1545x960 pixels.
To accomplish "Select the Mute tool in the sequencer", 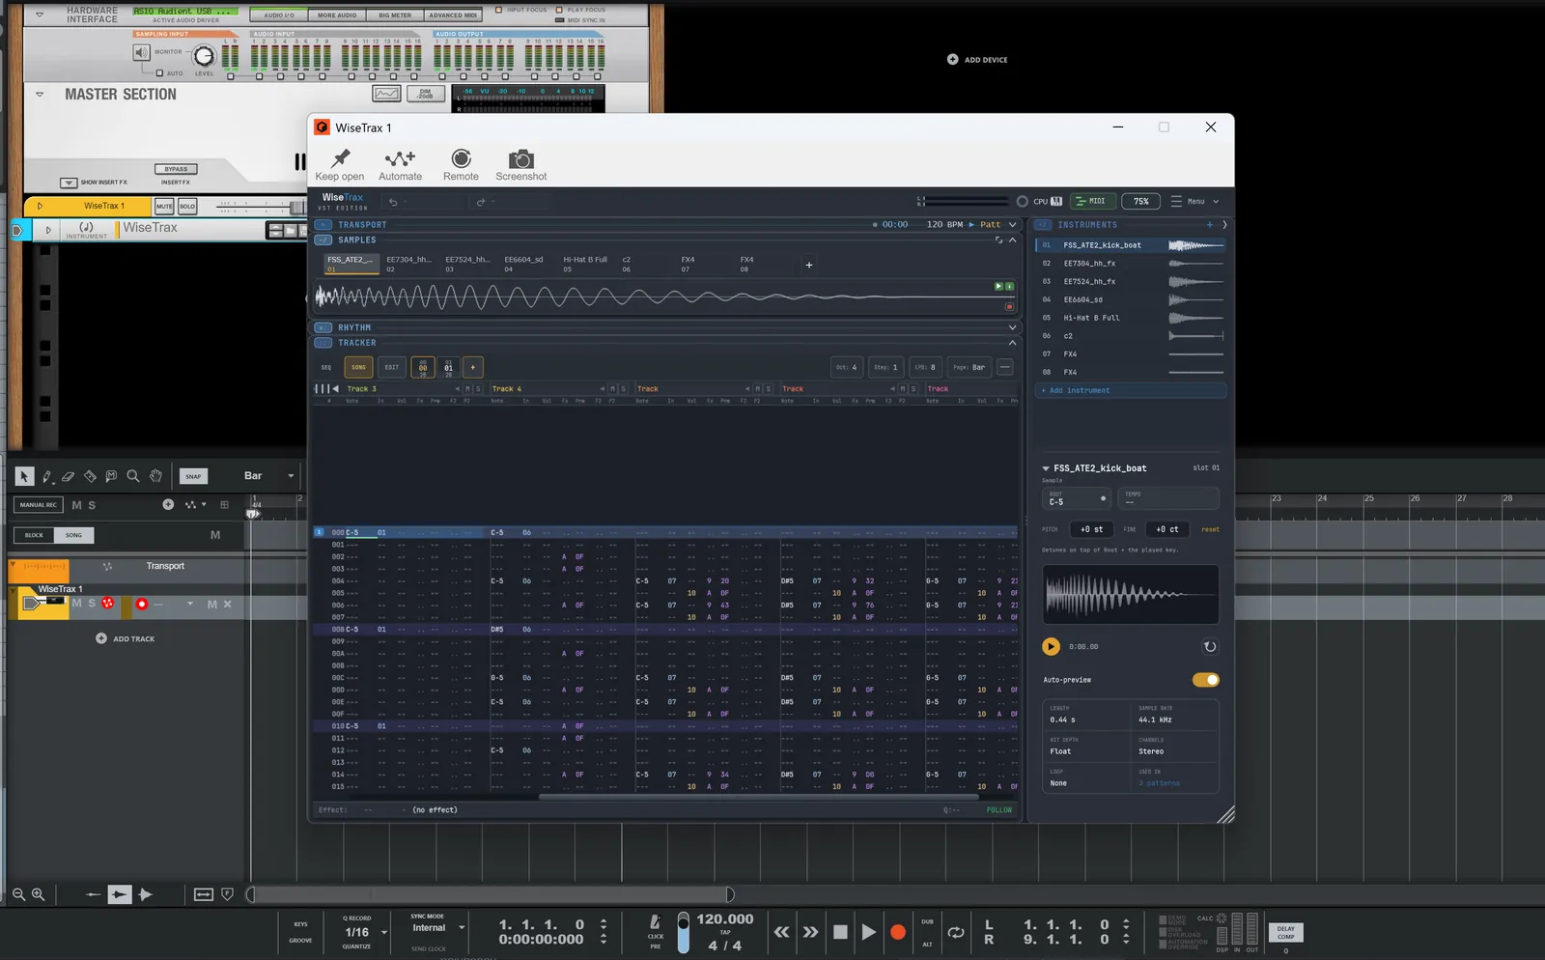I will (111, 476).
